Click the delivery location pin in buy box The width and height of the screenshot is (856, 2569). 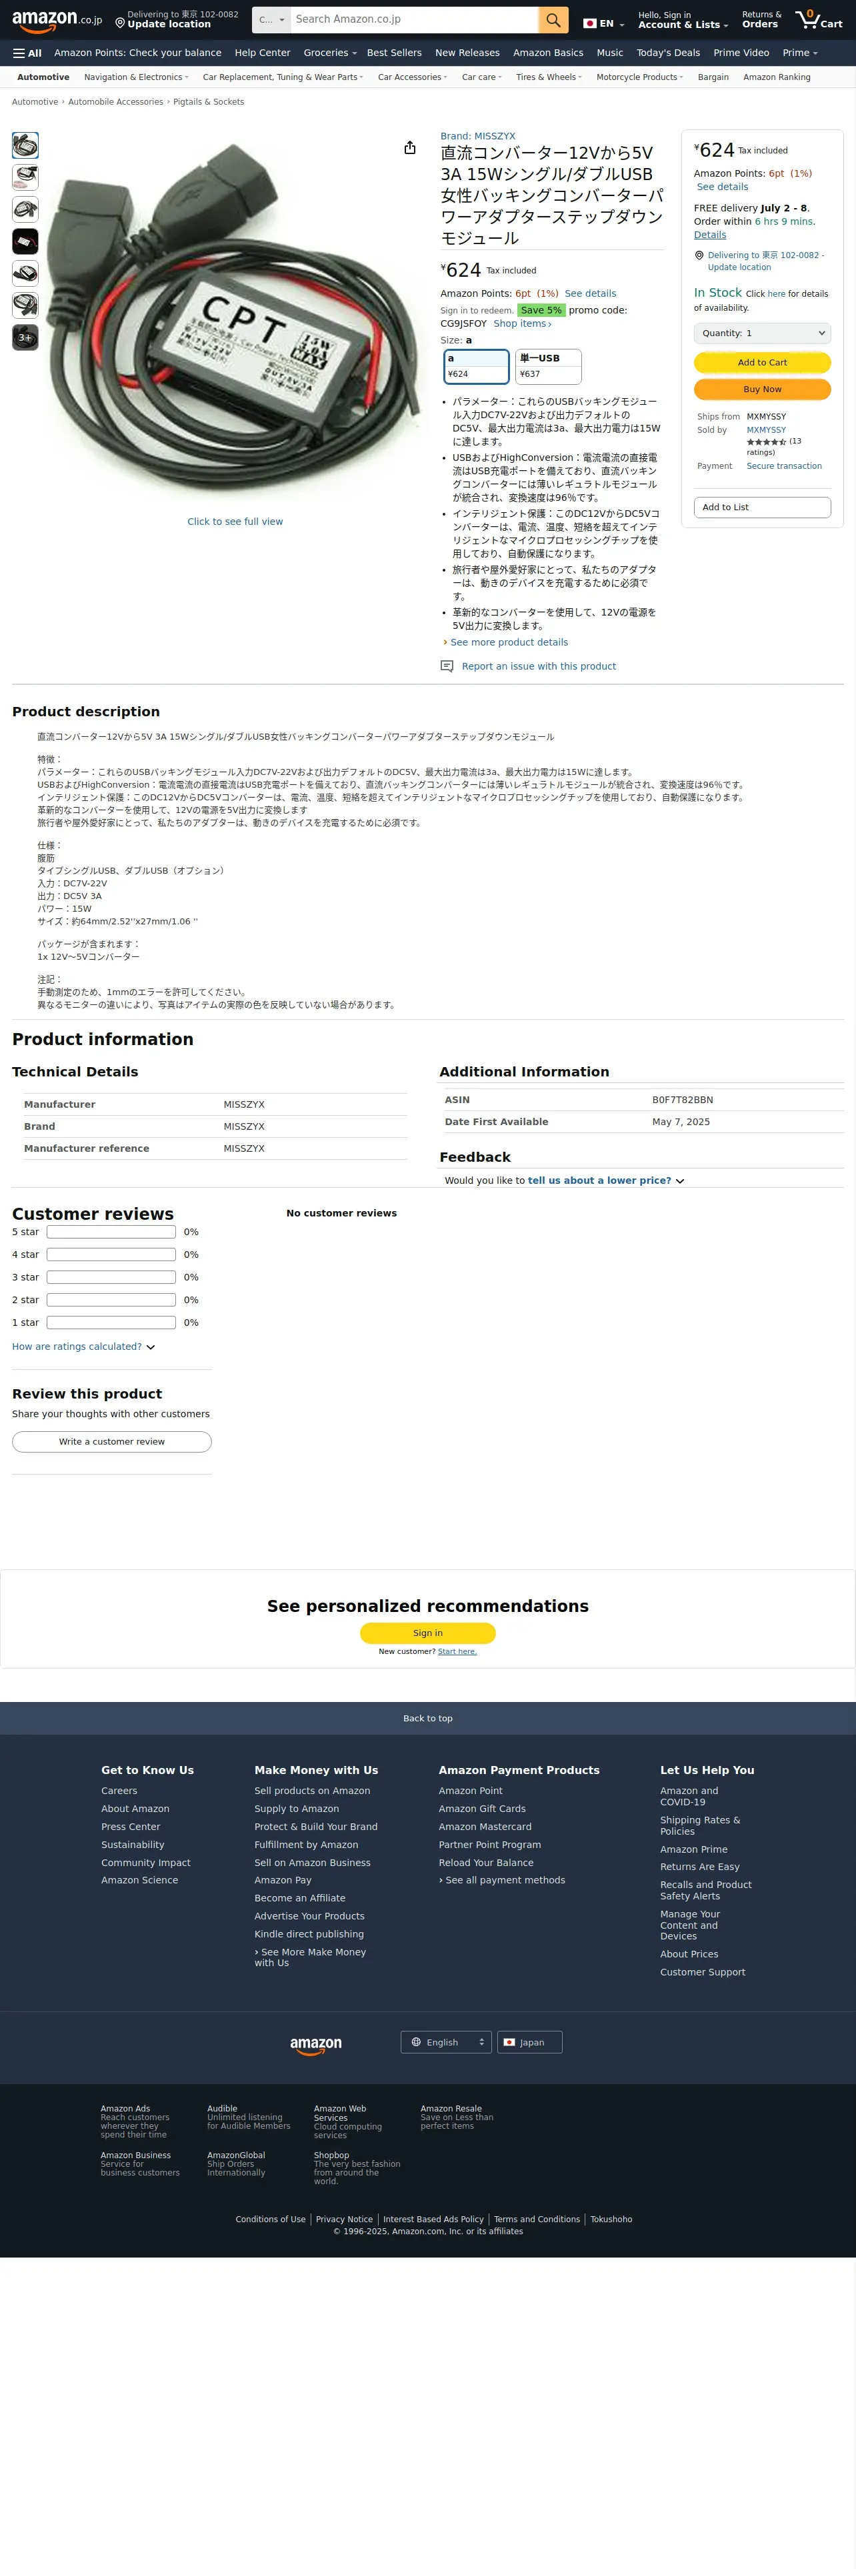tap(699, 255)
